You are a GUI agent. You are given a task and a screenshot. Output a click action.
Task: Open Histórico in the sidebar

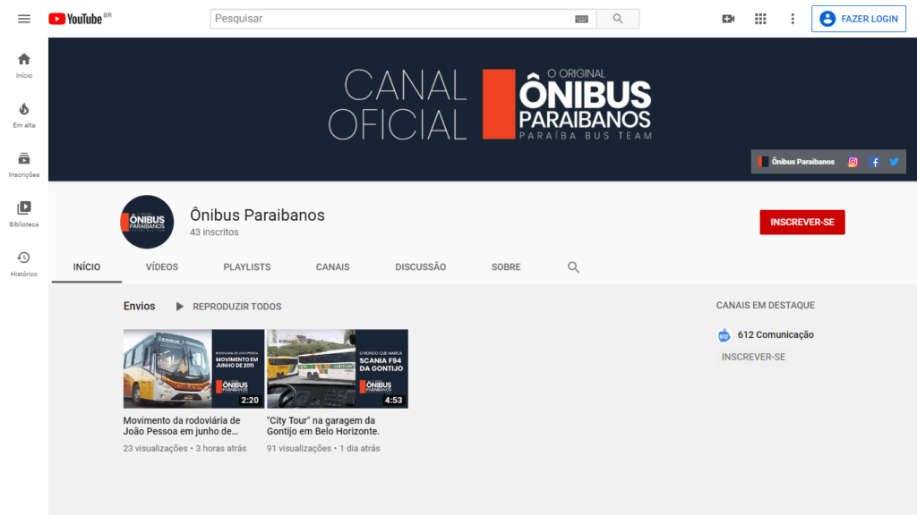24,264
